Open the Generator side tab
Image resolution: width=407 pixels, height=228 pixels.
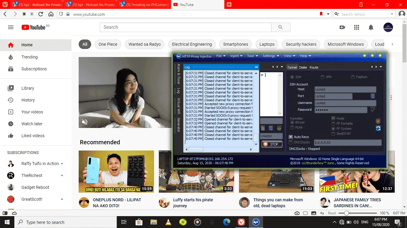(179, 125)
